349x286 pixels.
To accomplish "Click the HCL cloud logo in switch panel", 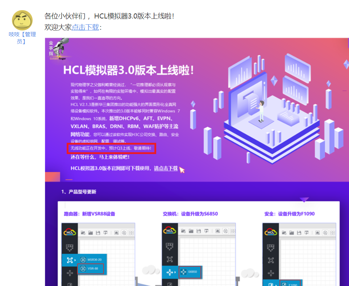I will (170, 231).
